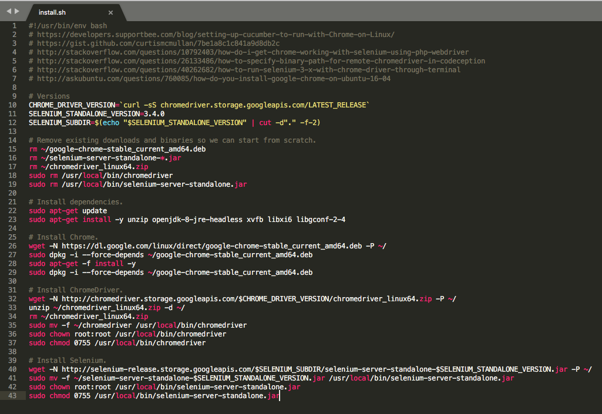Screen dimensions: 602x414
Task: Close the install.sh tab
Action: [110, 13]
